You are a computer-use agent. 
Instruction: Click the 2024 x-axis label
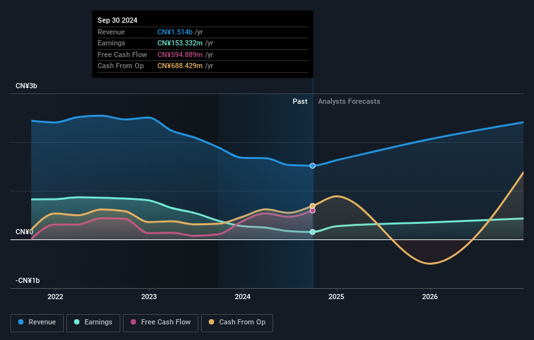[x=243, y=297]
